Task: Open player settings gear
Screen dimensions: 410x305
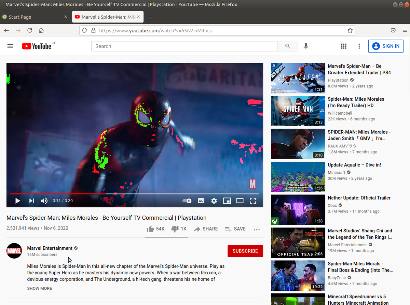Action: pos(214,201)
